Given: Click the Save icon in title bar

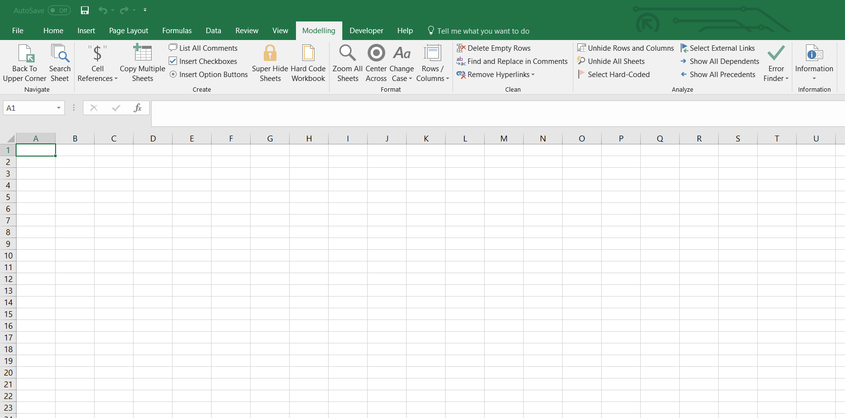Looking at the screenshot, I should pos(85,10).
